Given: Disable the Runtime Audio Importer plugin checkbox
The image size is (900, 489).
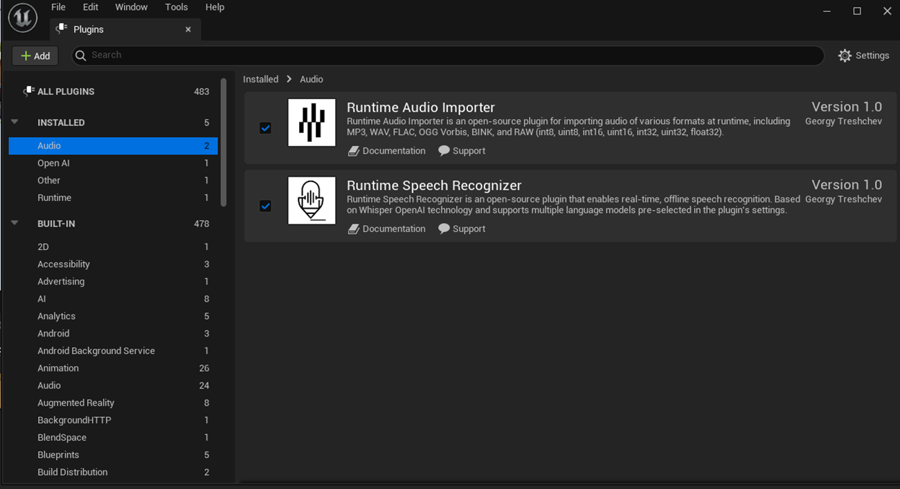Looking at the screenshot, I should [x=265, y=128].
